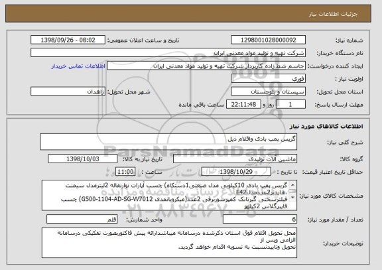
Task: Click the نام دستگاه خریدار field
Action: (168, 53)
